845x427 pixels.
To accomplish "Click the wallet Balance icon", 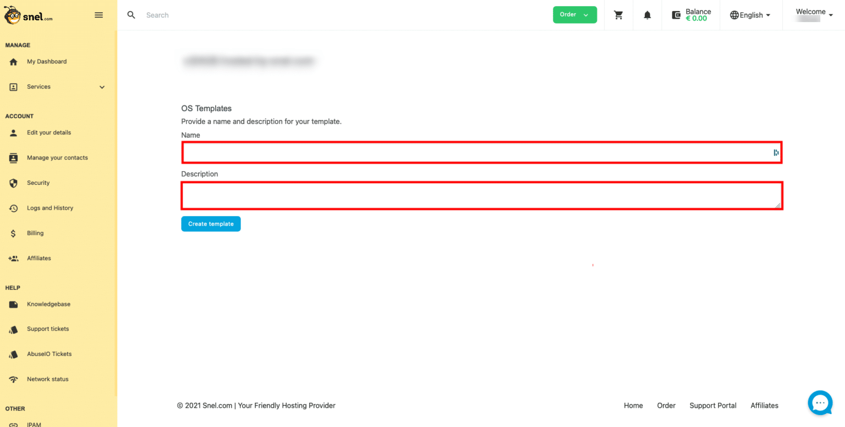I will pyautogui.click(x=677, y=15).
